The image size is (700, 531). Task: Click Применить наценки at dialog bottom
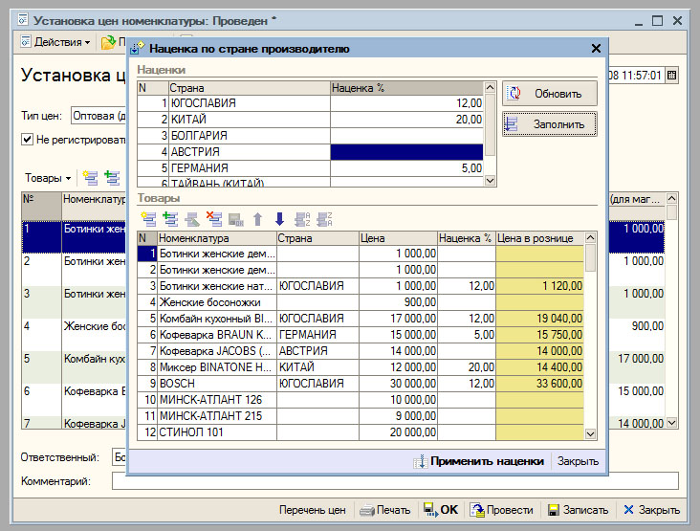point(479,461)
